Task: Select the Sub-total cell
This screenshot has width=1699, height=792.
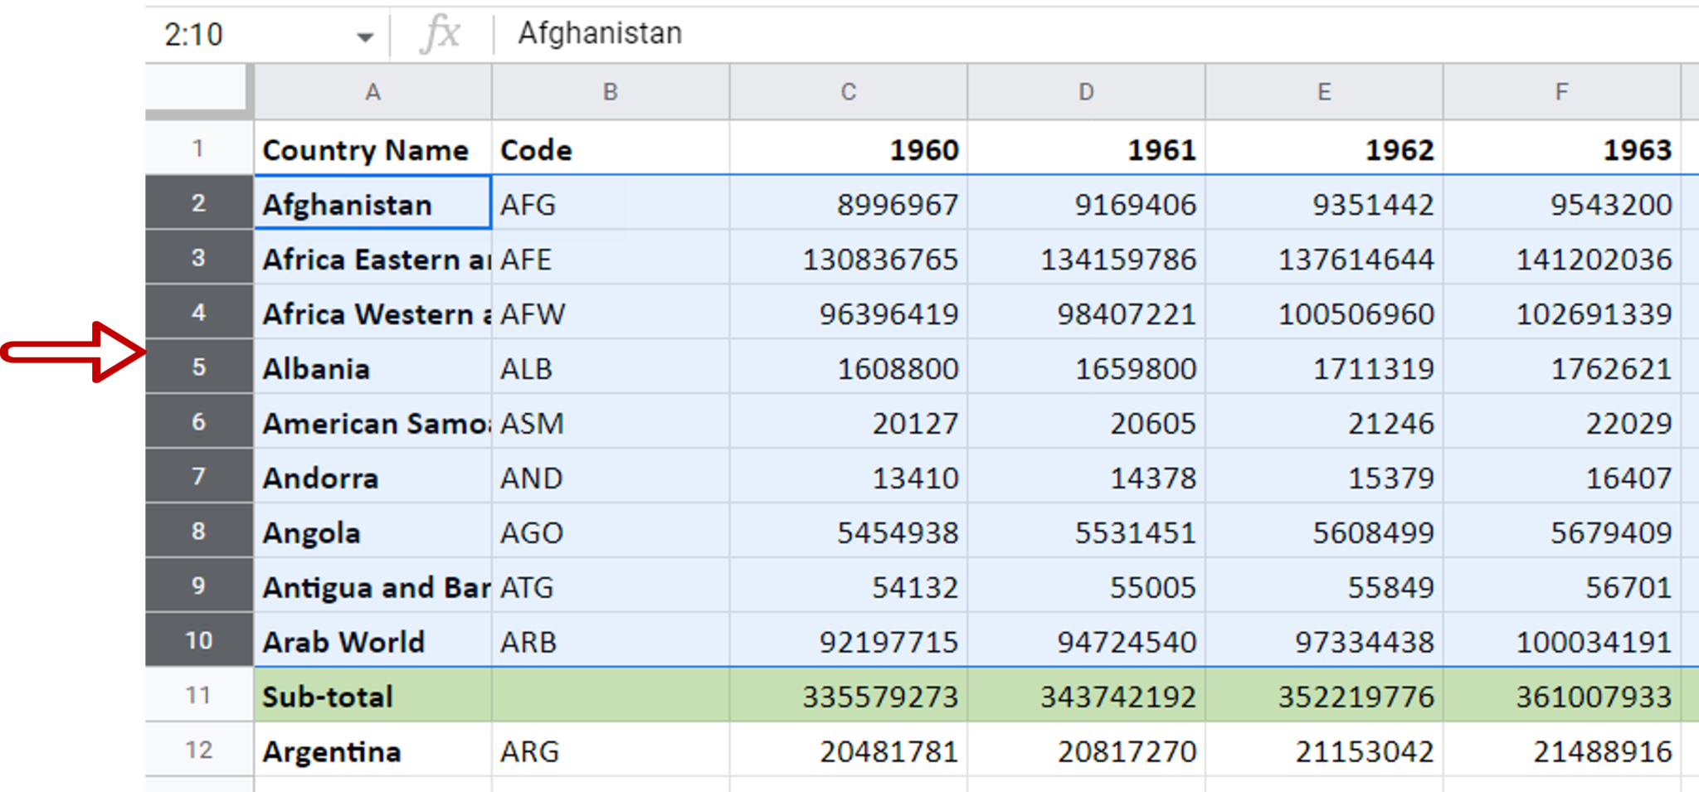Action: (x=372, y=696)
